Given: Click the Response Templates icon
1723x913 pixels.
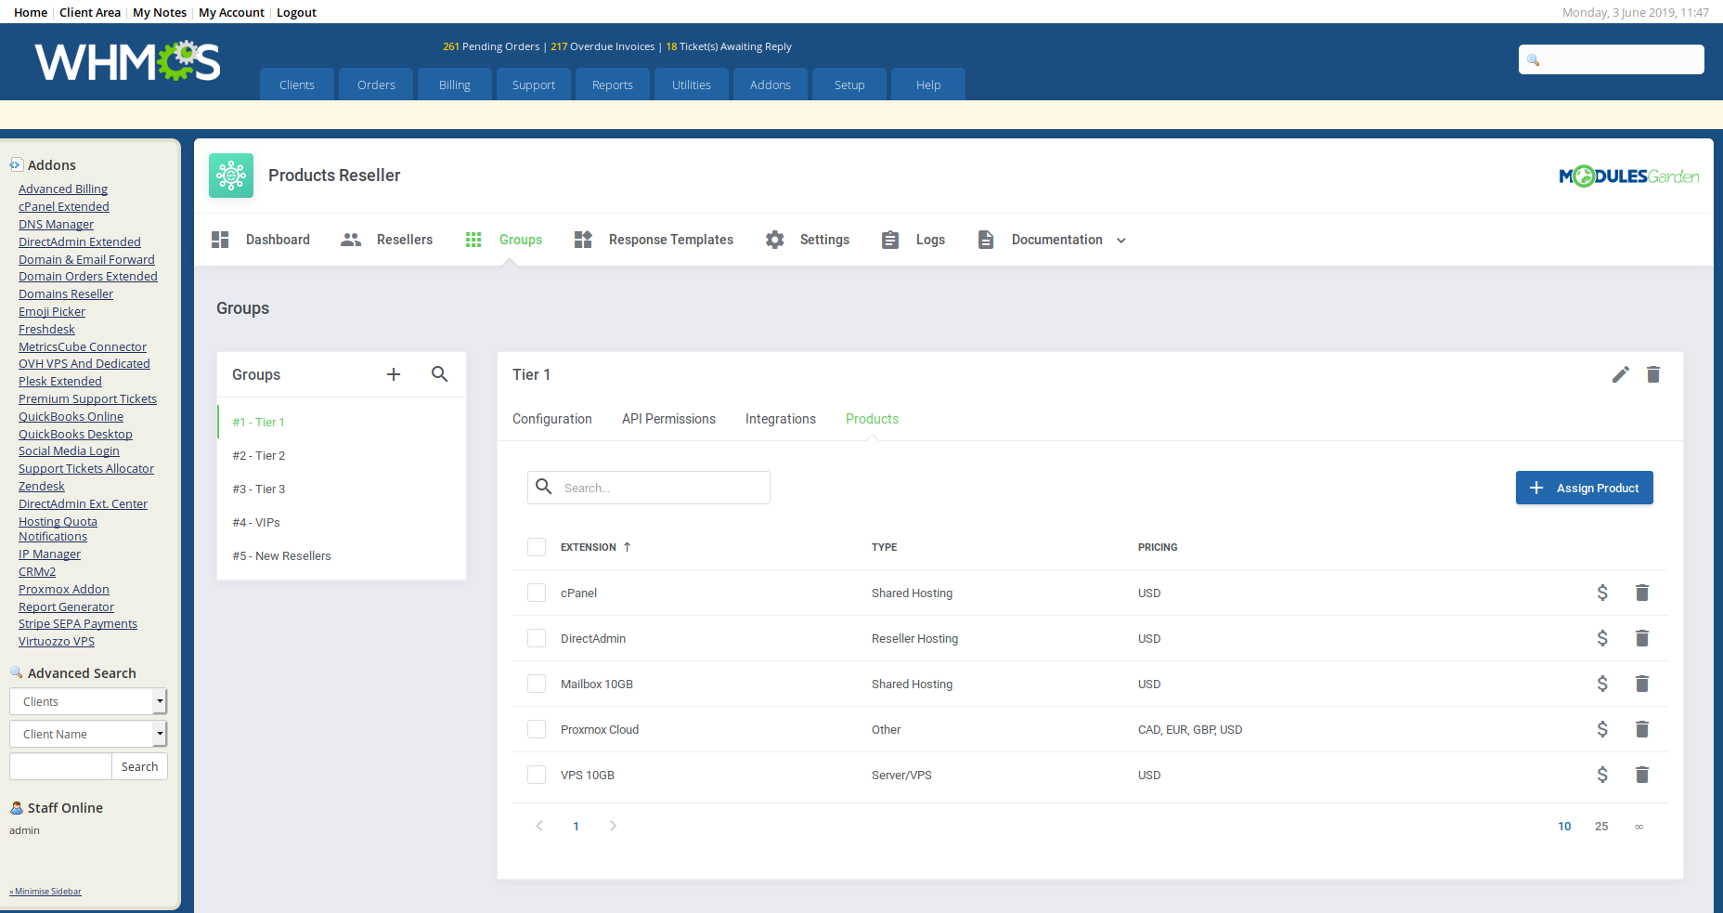Looking at the screenshot, I should coord(583,240).
